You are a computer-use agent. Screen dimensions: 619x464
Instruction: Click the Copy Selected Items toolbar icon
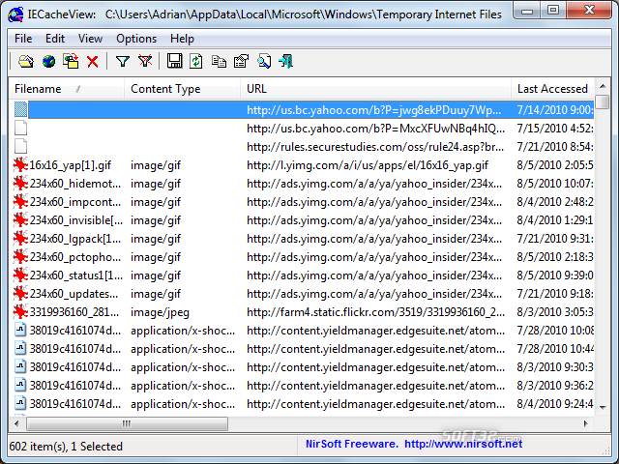[x=219, y=62]
